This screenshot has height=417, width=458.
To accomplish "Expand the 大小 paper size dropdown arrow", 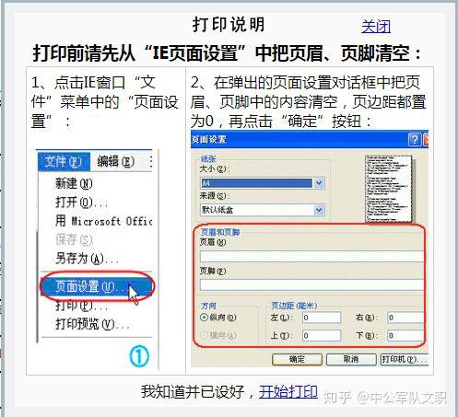I will click(x=319, y=183).
